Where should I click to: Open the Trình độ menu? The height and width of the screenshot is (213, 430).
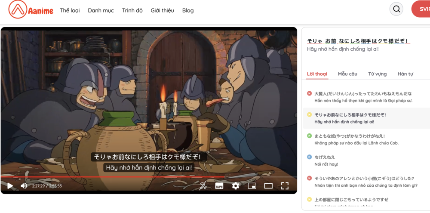coord(132,10)
